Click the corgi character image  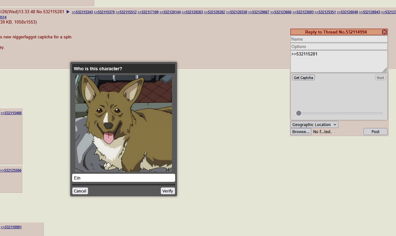click(x=124, y=123)
